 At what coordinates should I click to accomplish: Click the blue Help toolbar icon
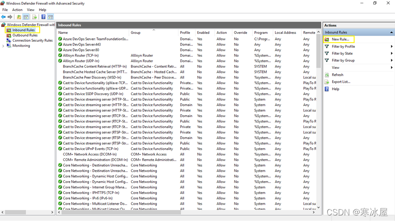tap(43, 17)
